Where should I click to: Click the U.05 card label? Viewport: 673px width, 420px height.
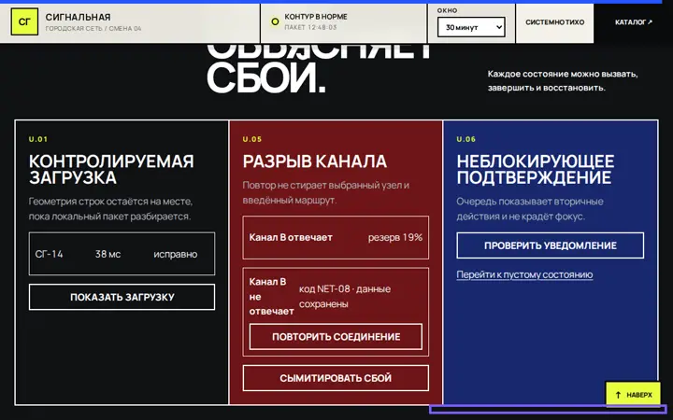click(x=252, y=139)
